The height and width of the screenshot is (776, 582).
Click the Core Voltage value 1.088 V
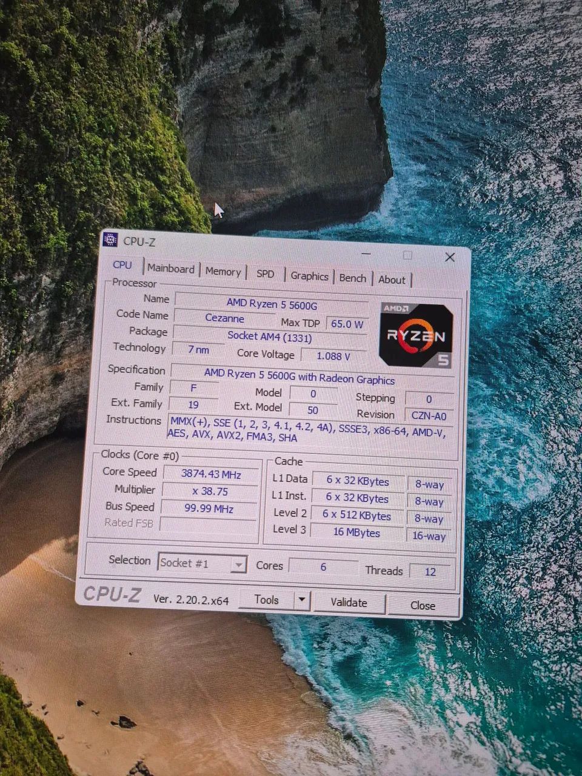[x=333, y=356]
